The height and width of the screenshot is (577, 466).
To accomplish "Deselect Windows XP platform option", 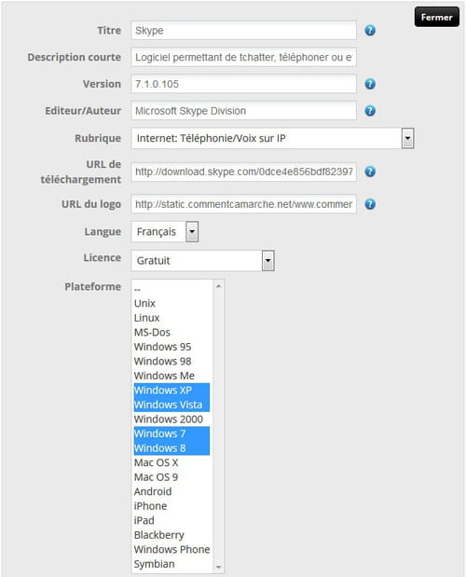I will click(171, 390).
